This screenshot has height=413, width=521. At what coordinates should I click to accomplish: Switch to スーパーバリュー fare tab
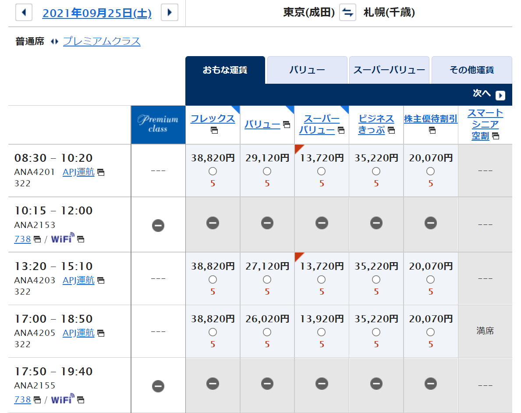[390, 70]
